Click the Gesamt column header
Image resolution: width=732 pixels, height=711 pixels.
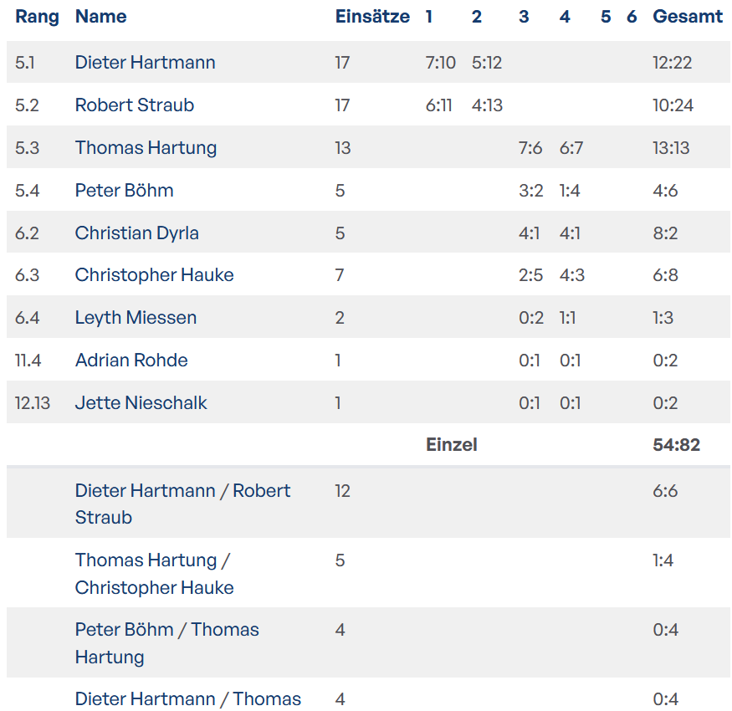[x=688, y=17]
